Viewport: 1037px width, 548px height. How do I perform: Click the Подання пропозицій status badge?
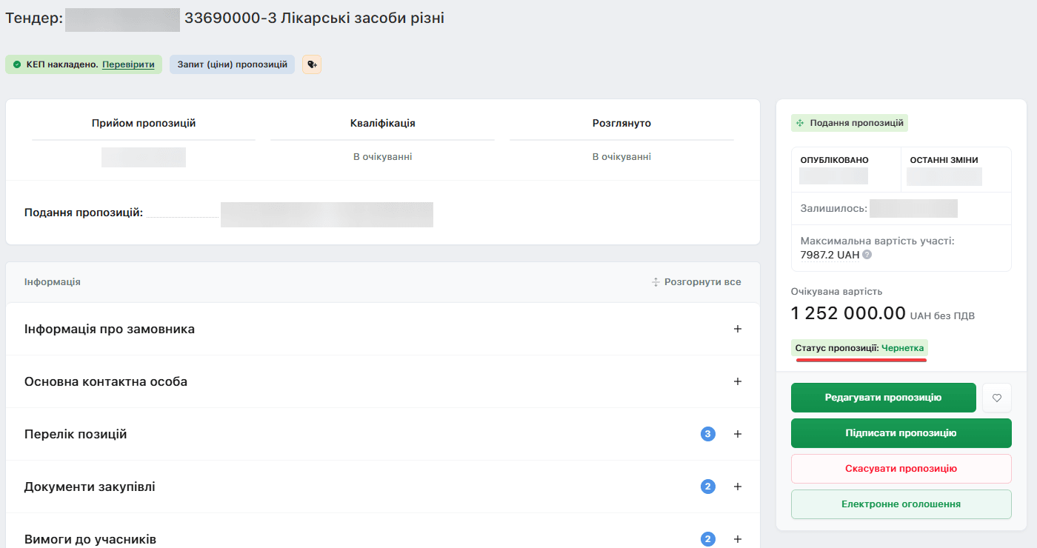click(x=850, y=123)
